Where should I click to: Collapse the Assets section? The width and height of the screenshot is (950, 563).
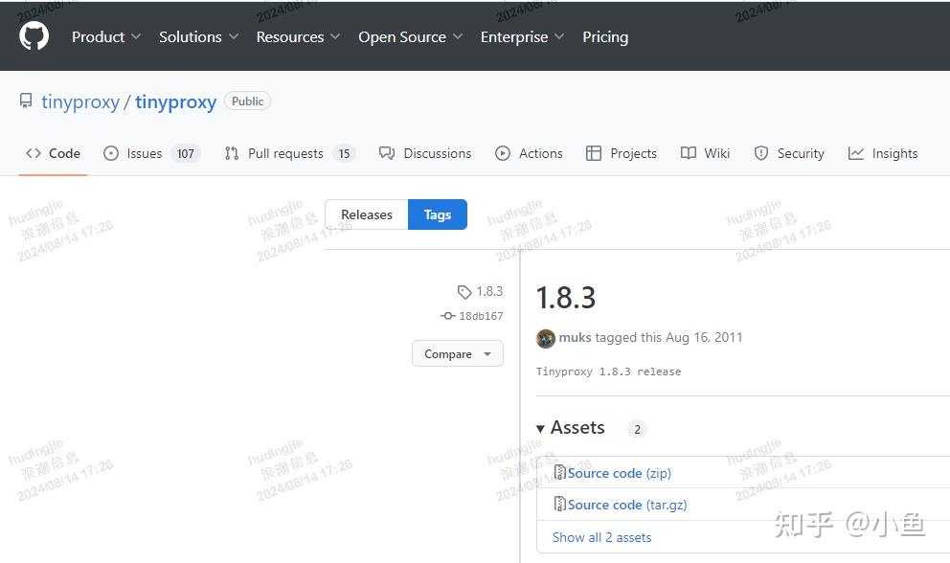coord(543,428)
